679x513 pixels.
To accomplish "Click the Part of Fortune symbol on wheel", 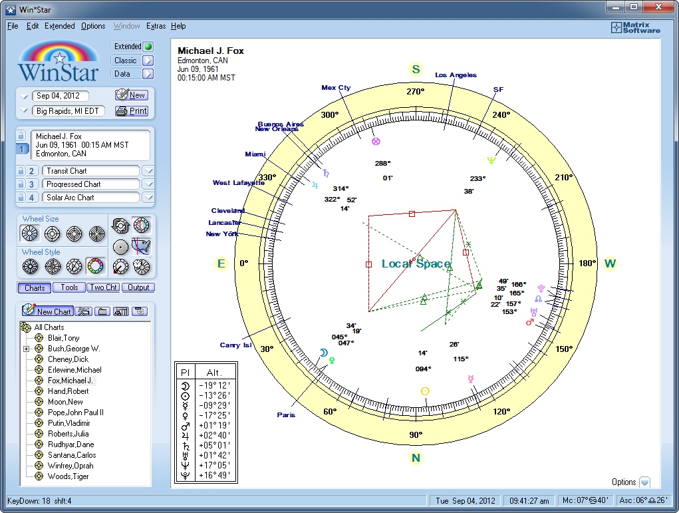I will click(376, 141).
